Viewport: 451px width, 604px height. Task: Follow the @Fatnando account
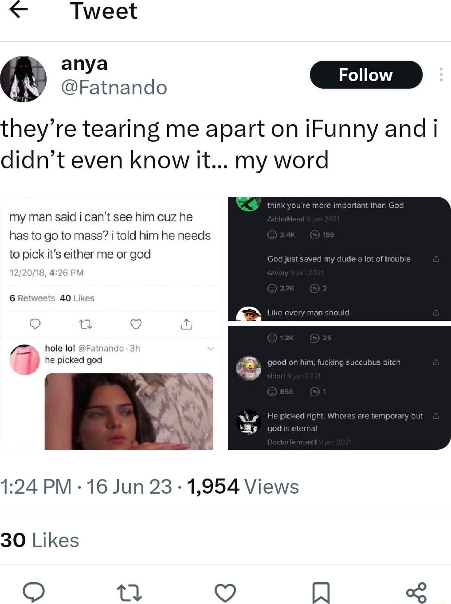tap(366, 74)
